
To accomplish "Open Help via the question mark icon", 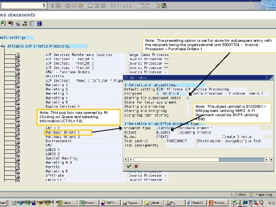I will tap(158, 6).
